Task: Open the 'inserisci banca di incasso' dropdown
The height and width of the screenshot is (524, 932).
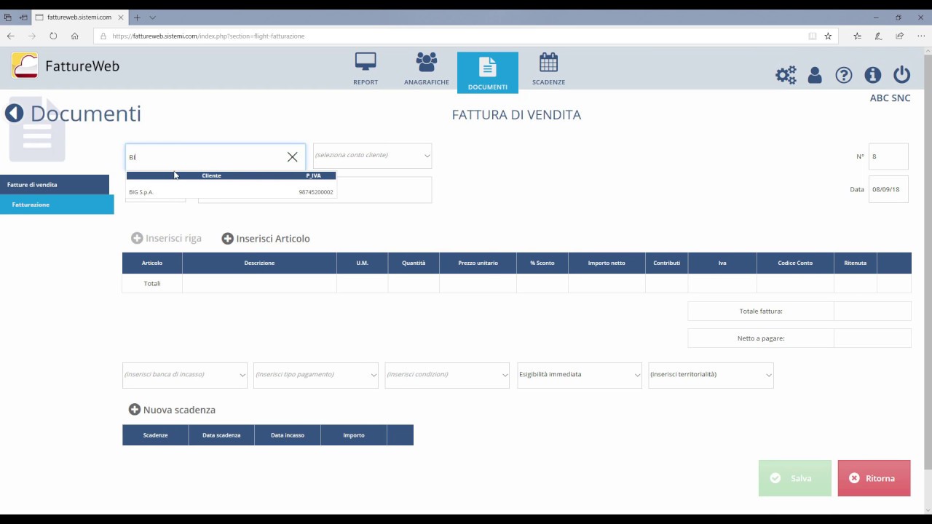Action: [242, 375]
